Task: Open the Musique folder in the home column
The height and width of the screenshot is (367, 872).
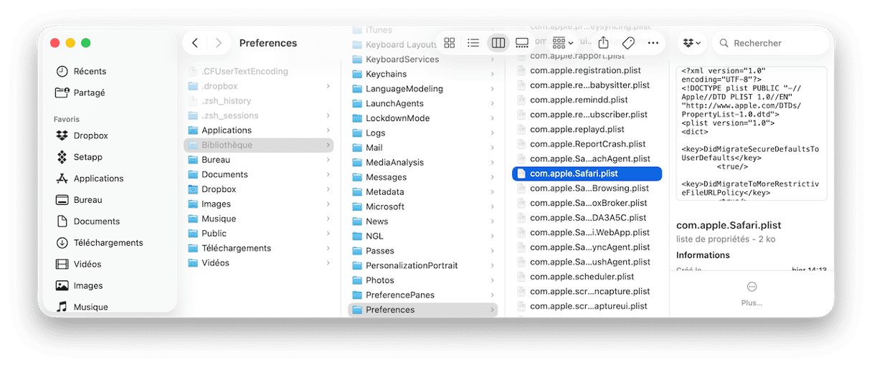Action: pos(219,219)
